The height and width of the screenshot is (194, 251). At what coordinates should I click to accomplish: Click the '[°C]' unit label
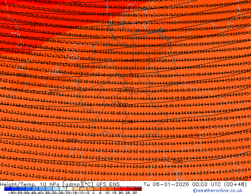87,184
